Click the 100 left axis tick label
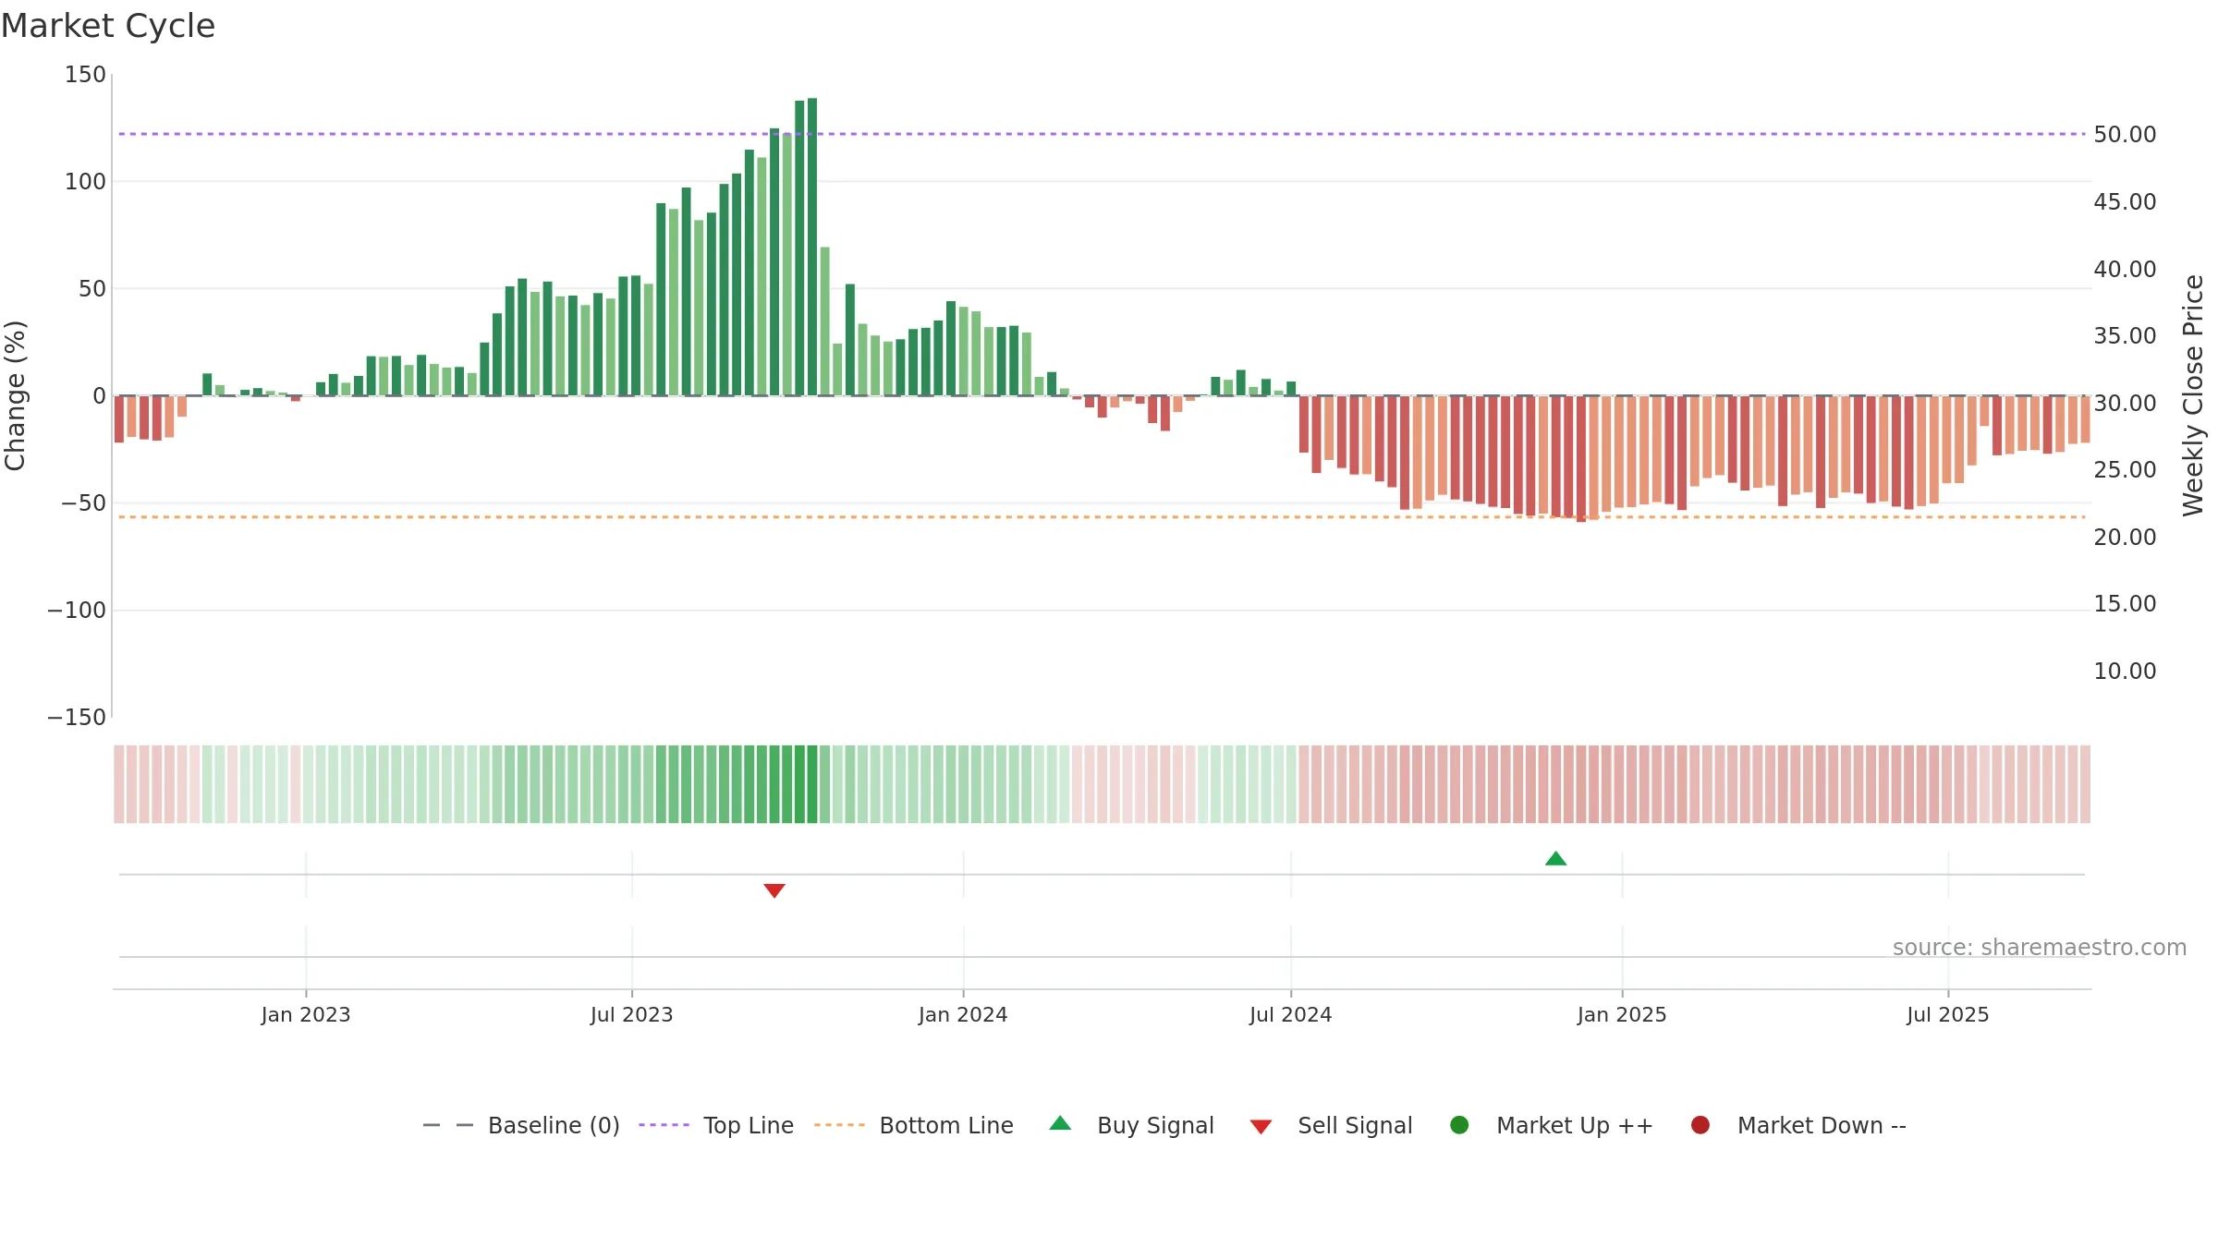Screen dimensions: 2218x1247 [x=85, y=182]
